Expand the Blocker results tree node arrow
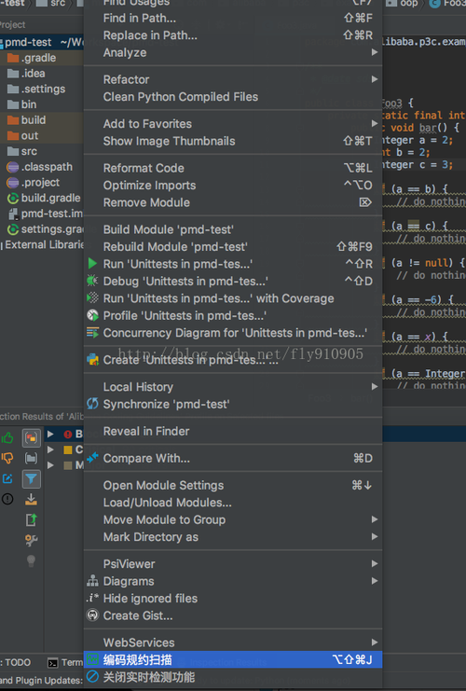Image resolution: width=466 pixels, height=691 pixels. click(x=50, y=434)
